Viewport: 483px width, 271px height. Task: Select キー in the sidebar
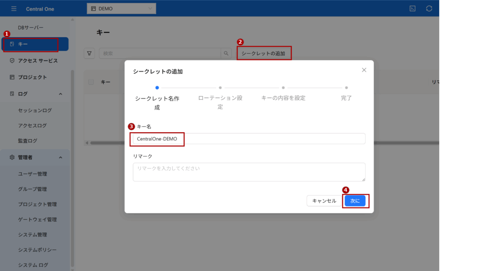click(35, 44)
